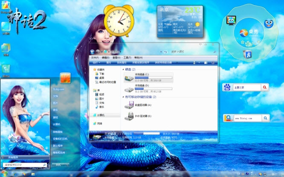Screen dimensions: 284x177
Task: Click the details pane used space bar
Action: [x=147, y=134]
